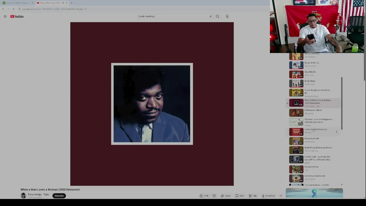Like the video

click(x=204, y=196)
